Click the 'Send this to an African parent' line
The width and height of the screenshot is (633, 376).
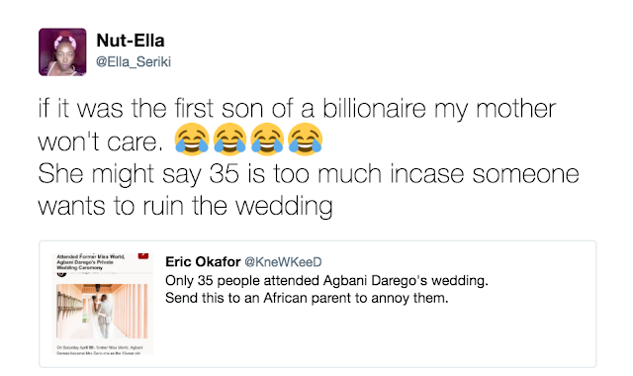coord(307,298)
